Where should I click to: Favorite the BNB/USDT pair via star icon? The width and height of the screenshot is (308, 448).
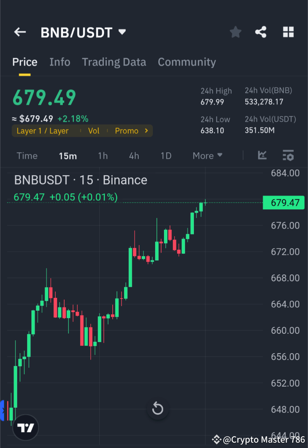tap(235, 32)
